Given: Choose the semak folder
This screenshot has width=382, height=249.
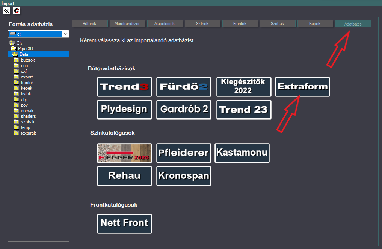Looking at the screenshot, I should [x=23, y=111].
